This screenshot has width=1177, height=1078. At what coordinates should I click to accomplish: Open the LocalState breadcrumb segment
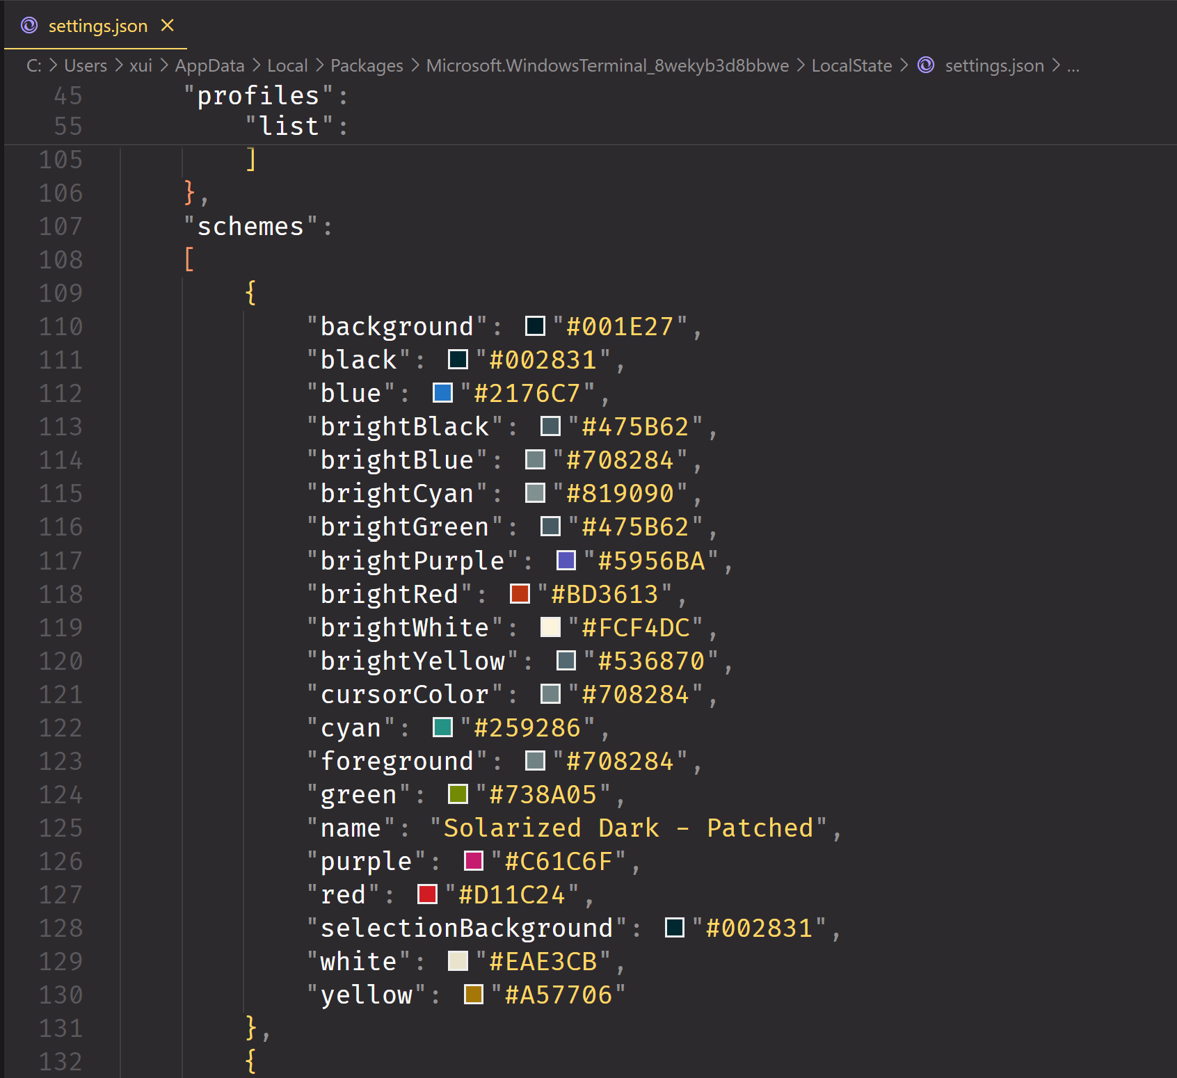pos(851,65)
